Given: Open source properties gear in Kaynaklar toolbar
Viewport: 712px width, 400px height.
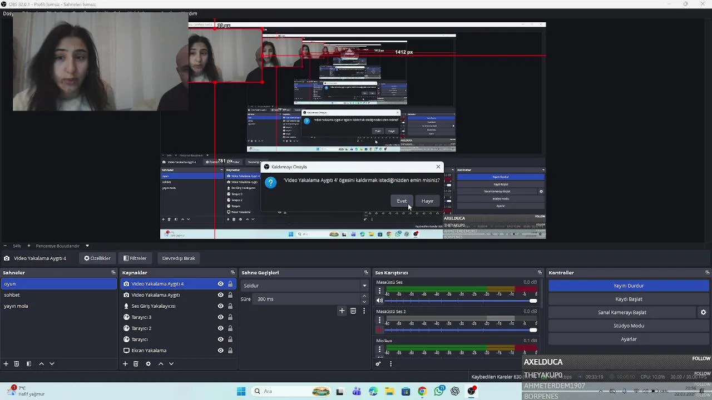Looking at the screenshot, I should point(148,364).
